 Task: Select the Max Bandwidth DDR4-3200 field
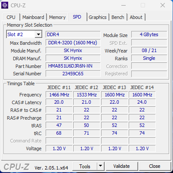pos(73,43)
